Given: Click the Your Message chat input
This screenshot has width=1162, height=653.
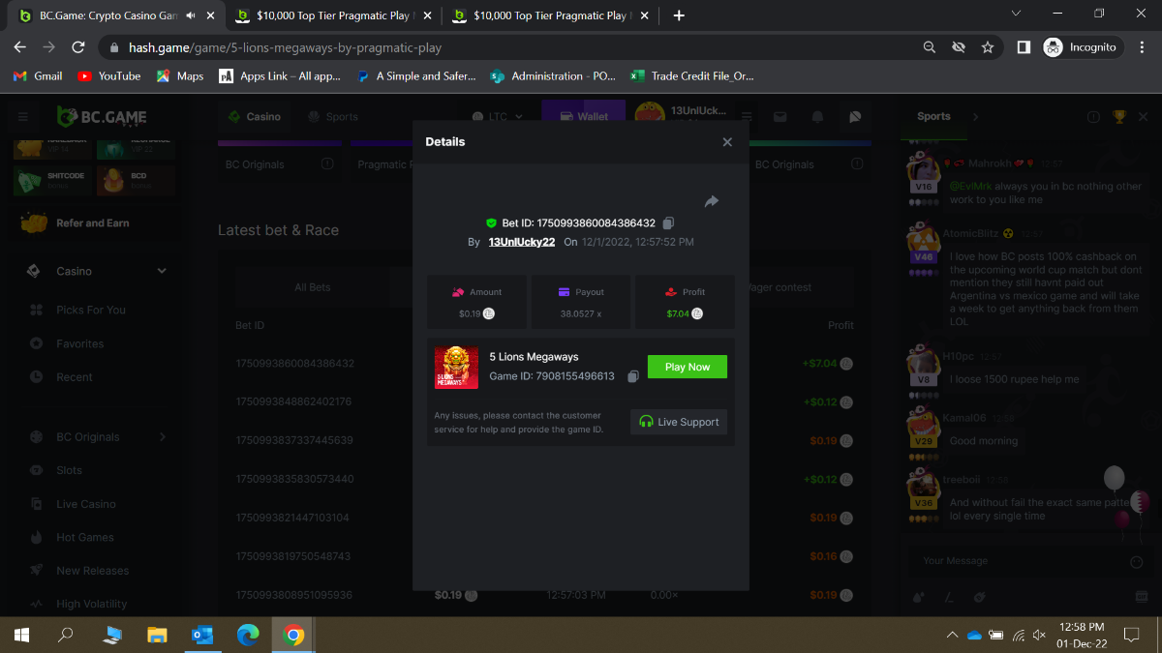Looking at the screenshot, I should pyautogui.click(x=1017, y=561).
